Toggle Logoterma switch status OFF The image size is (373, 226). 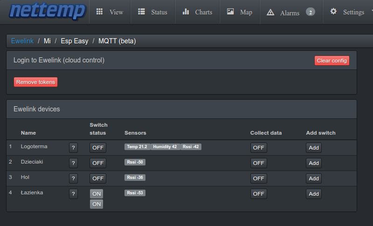(x=98, y=148)
